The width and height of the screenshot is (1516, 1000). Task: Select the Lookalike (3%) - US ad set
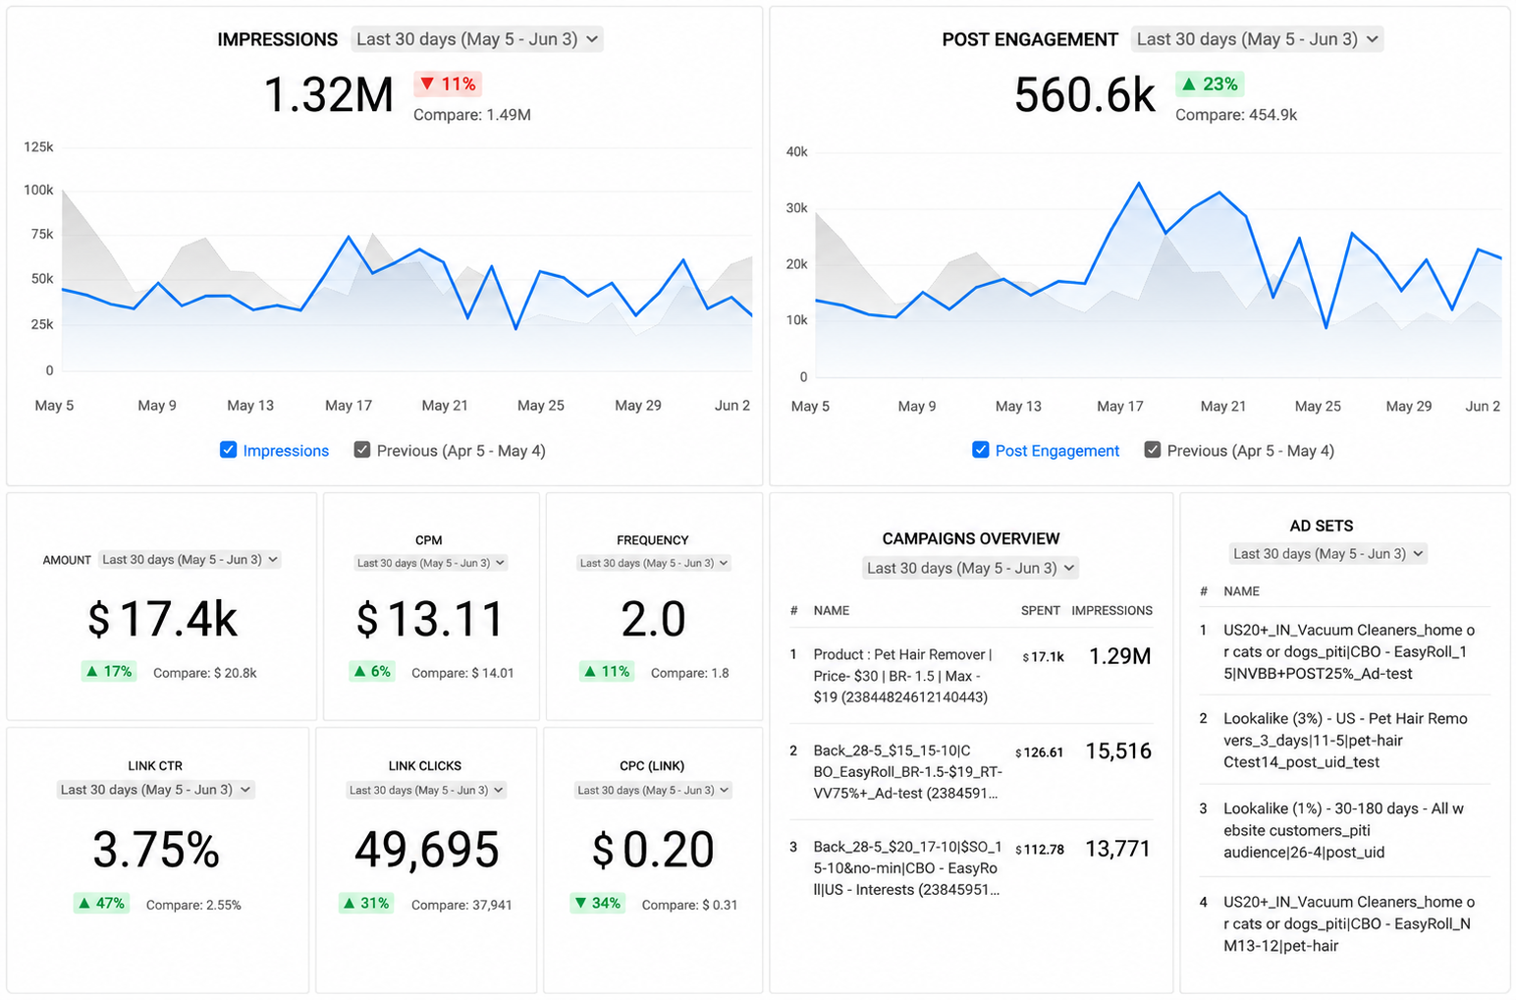tap(1344, 741)
